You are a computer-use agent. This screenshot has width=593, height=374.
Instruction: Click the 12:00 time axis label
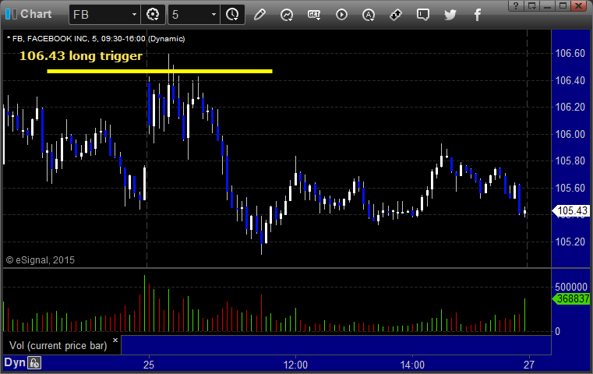point(295,365)
